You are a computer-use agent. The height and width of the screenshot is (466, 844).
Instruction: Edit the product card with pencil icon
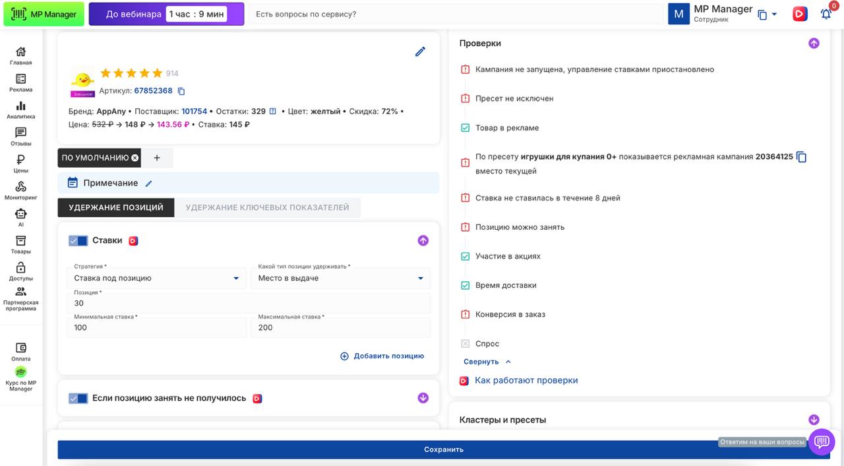[420, 51]
